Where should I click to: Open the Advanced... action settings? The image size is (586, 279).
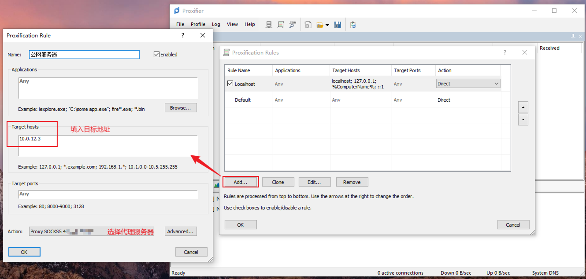pyautogui.click(x=180, y=231)
